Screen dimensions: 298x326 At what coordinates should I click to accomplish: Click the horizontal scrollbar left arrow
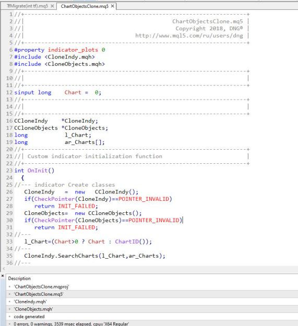click(x=4, y=269)
